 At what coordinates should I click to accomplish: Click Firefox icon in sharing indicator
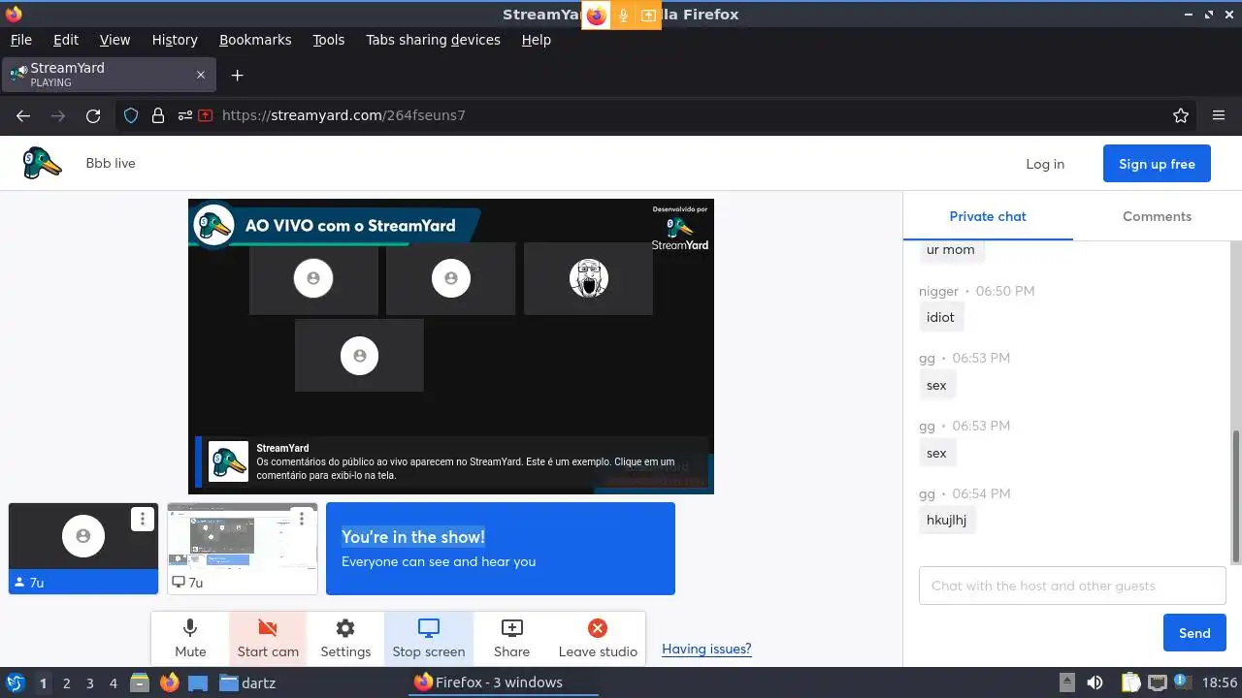[596, 16]
